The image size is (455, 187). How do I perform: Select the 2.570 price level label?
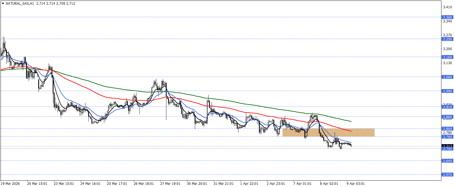point(447,175)
